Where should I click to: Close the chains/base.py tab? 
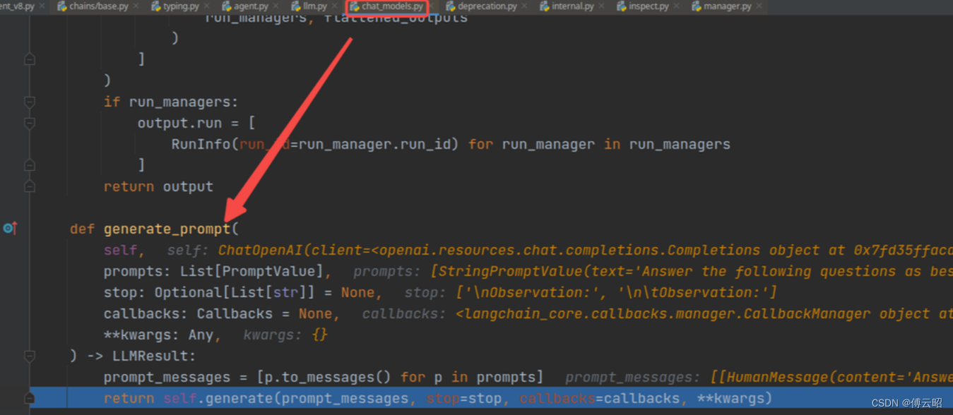pos(137,6)
